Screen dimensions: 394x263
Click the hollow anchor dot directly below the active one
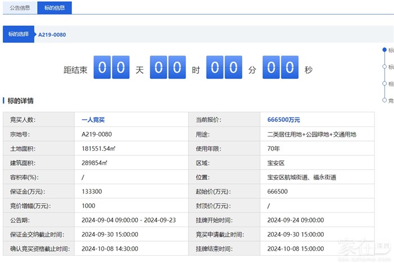384,67
